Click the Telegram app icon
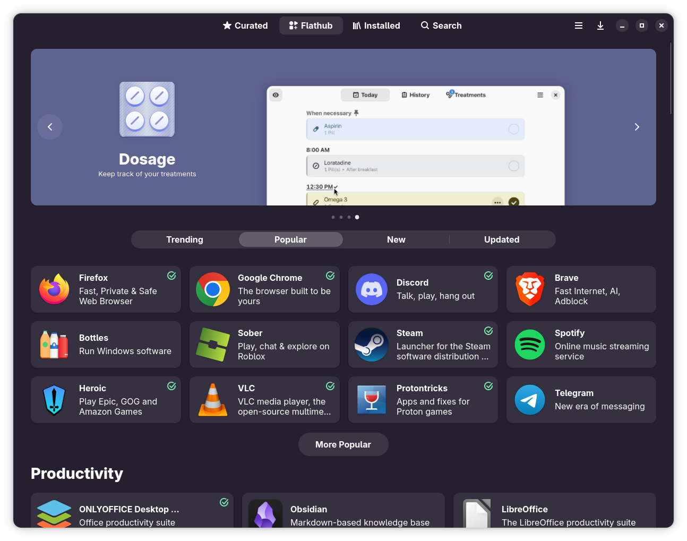The width and height of the screenshot is (687, 541). (529, 400)
